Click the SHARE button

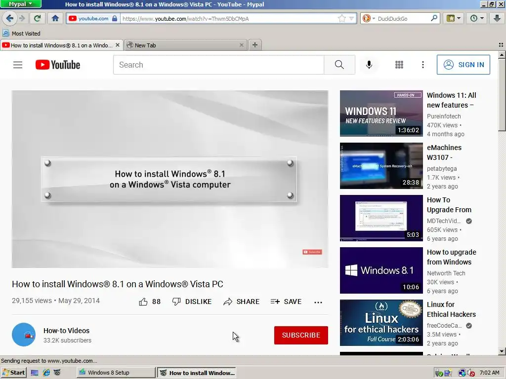241,302
